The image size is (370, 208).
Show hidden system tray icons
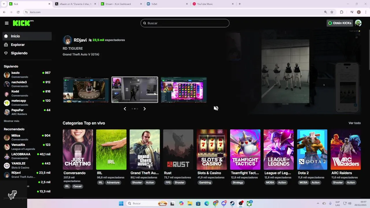(x=318, y=203)
